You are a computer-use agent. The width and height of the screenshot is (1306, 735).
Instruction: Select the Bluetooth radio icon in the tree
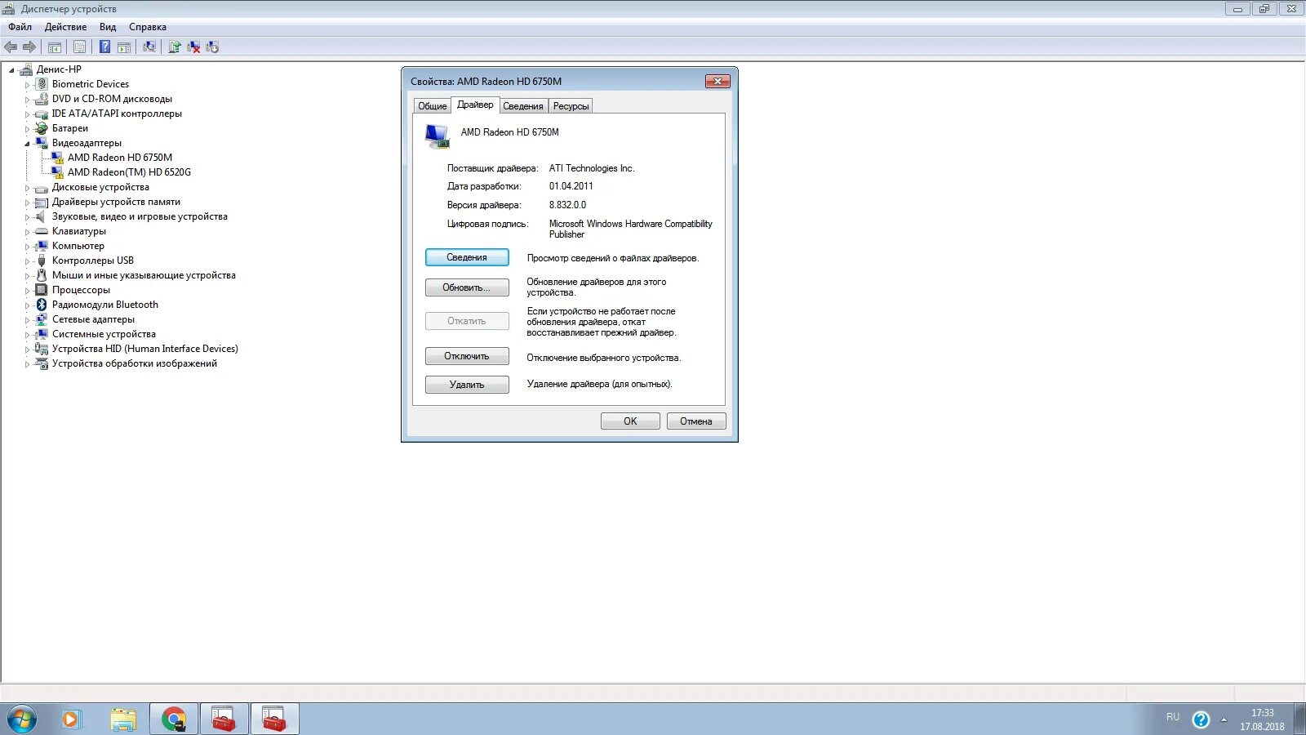(x=42, y=305)
